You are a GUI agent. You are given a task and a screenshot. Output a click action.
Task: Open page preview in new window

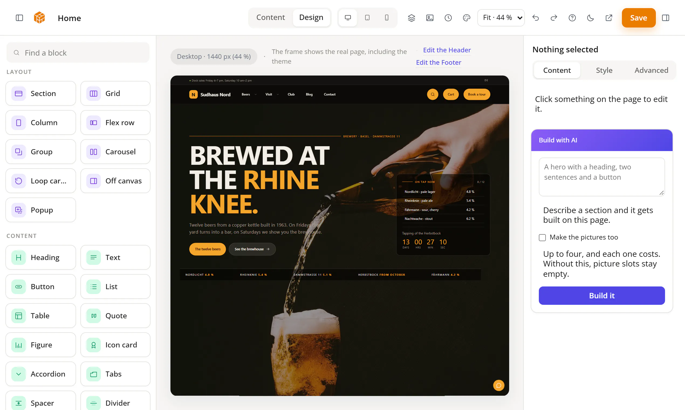tap(609, 18)
